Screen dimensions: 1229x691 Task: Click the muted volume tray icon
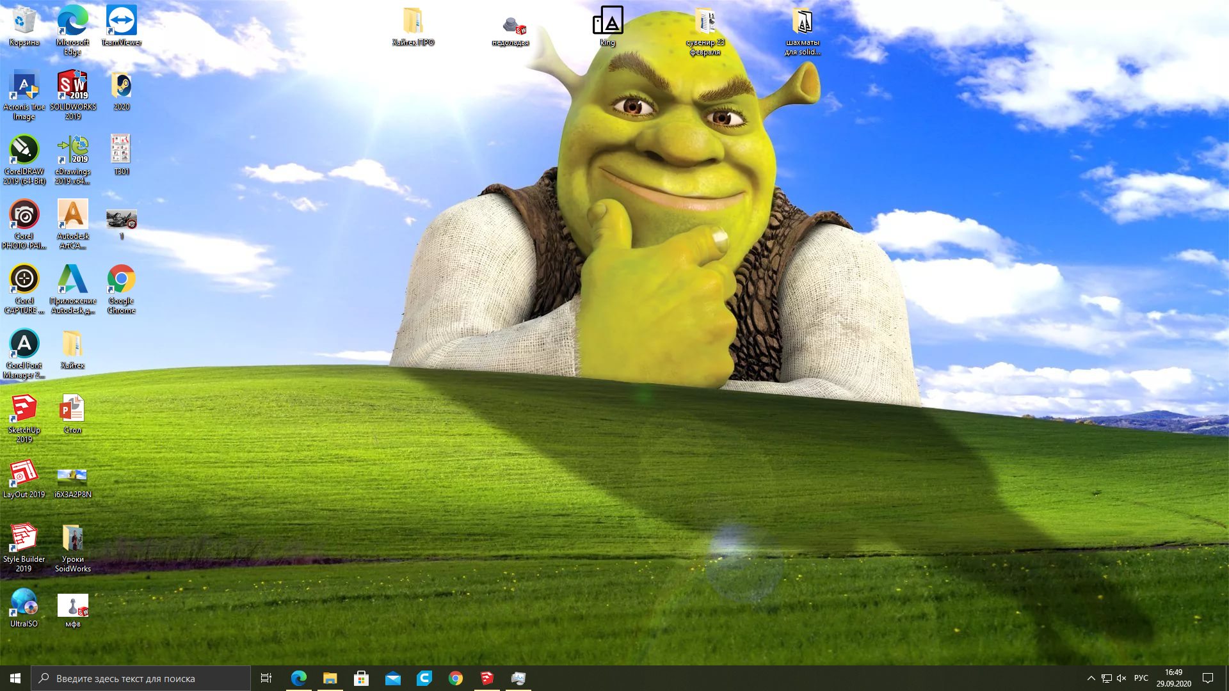(1121, 678)
